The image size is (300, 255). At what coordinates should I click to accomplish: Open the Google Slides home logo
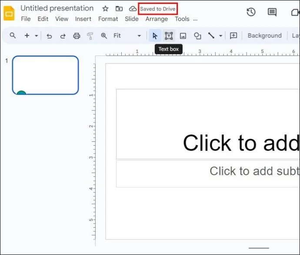pos(9,13)
